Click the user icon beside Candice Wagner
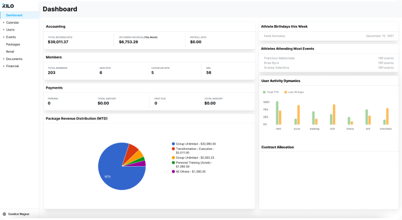The height and width of the screenshot is (220, 402). point(4,214)
